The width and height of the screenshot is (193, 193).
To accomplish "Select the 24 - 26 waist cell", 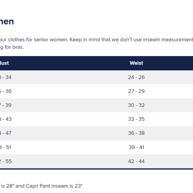I will [x=136, y=77].
